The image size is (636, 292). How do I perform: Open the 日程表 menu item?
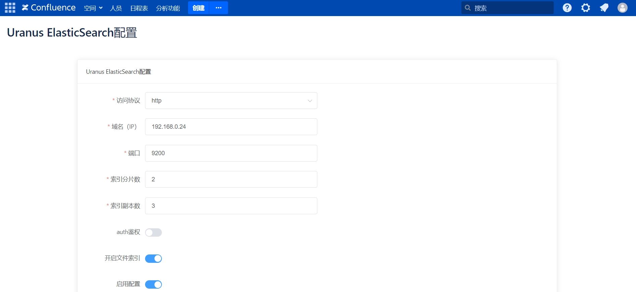[139, 8]
